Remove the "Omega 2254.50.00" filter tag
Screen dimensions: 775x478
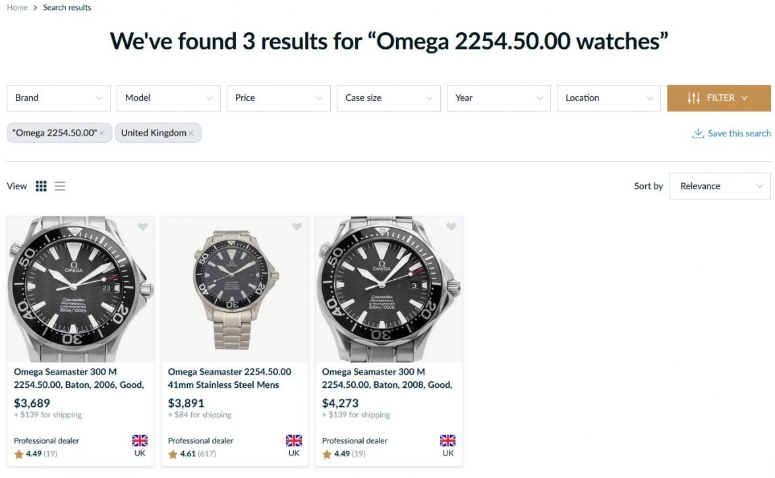(102, 133)
